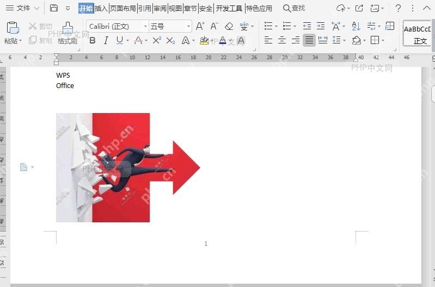Toggle underline formatting
The image size is (435, 287).
coord(120,41)
